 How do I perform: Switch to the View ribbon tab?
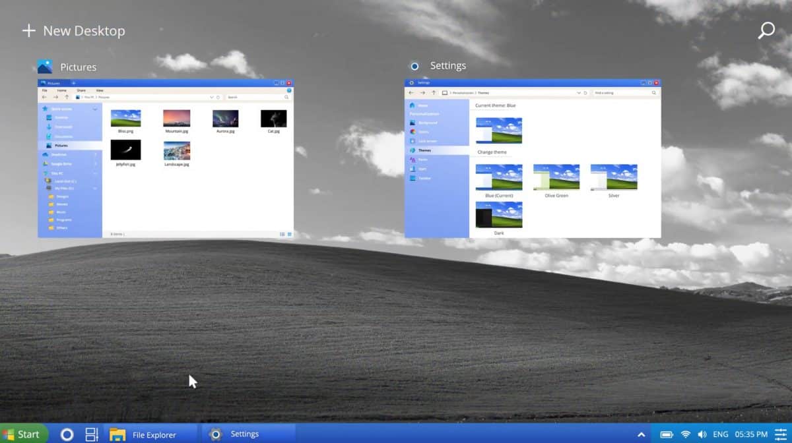[100, 90]
